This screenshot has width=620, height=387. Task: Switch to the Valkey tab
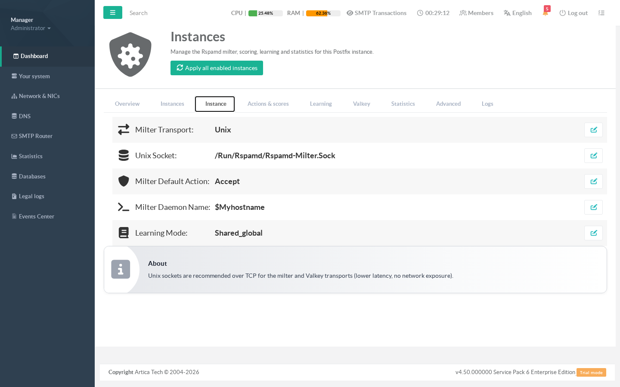tap(362, 104)
